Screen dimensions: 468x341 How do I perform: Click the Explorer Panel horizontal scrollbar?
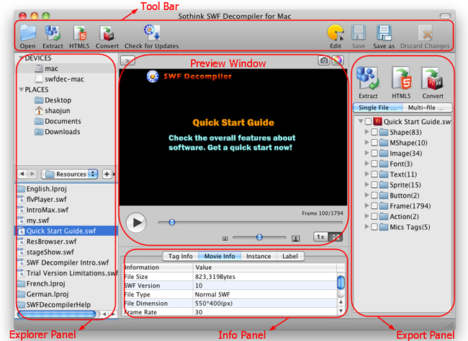click(x=57, y=314)
